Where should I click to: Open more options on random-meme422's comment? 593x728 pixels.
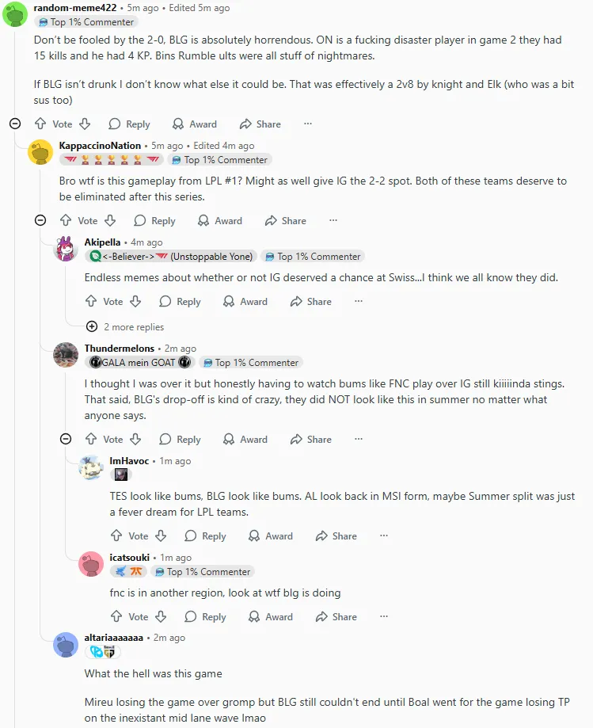[x=308, y=124]
